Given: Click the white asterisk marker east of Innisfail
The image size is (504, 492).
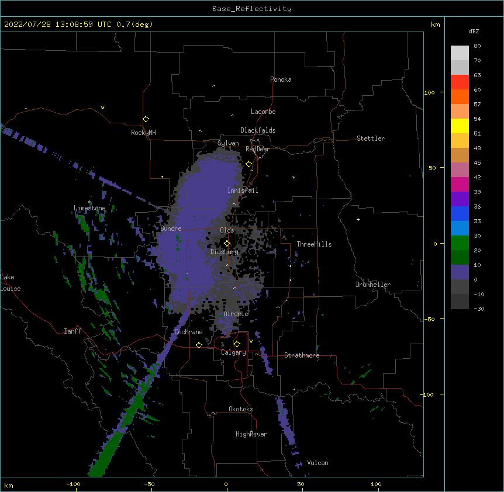Looking at the screenshot, I should tap(294, 177).
